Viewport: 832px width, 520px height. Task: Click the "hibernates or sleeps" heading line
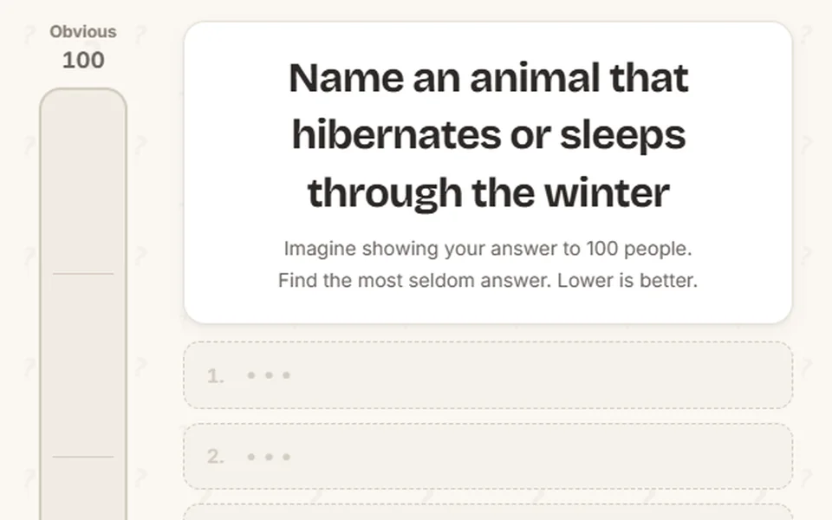489,135
